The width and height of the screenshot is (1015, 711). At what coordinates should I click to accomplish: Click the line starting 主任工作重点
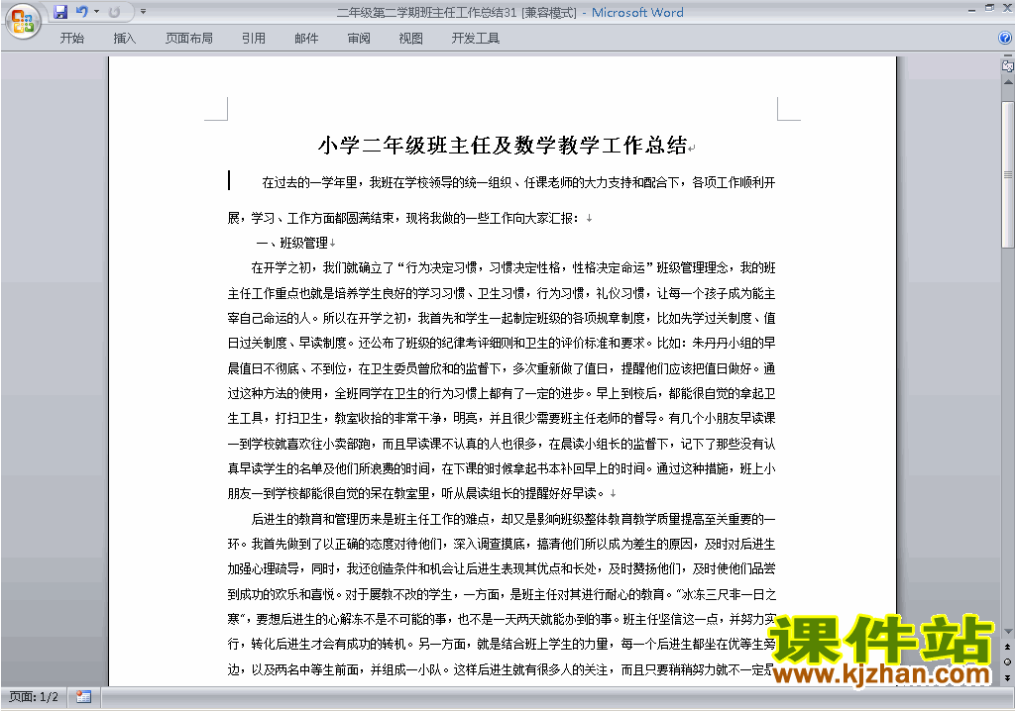(x=501, y=294)
